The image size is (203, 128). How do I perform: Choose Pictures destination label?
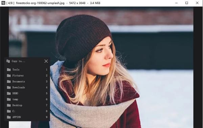(18, 76)
